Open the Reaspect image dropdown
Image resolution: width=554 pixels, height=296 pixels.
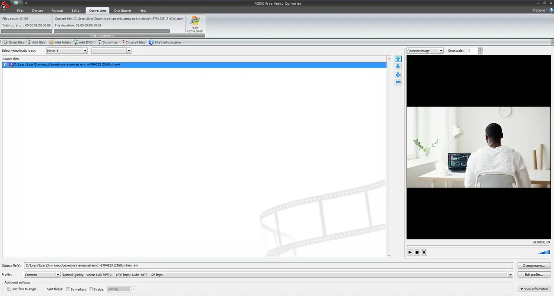coord(441,51)
